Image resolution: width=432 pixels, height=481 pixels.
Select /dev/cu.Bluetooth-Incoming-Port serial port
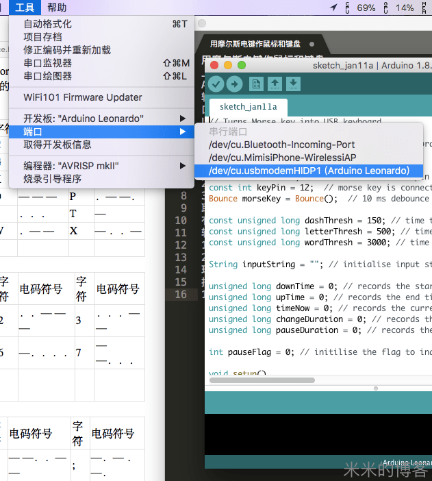[281, 145]
